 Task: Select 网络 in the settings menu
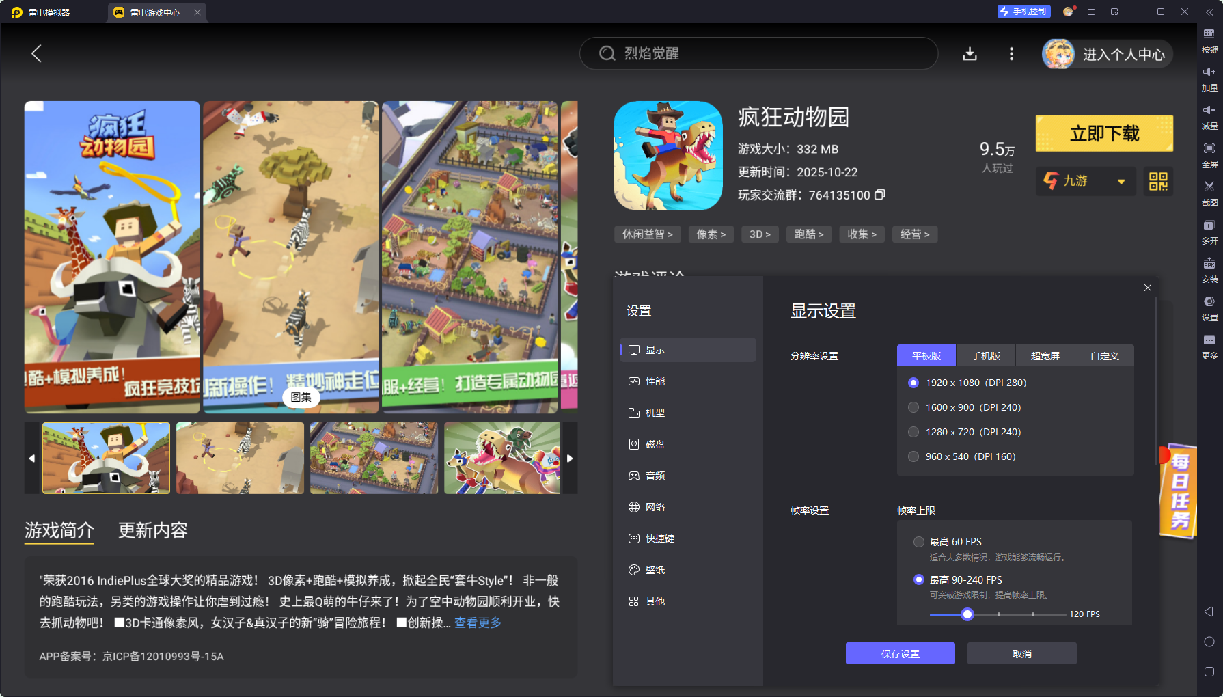[x=687, y=507]
